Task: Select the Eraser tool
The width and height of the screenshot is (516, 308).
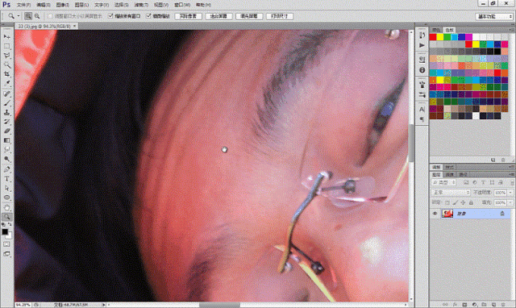Action: [7, 131]
